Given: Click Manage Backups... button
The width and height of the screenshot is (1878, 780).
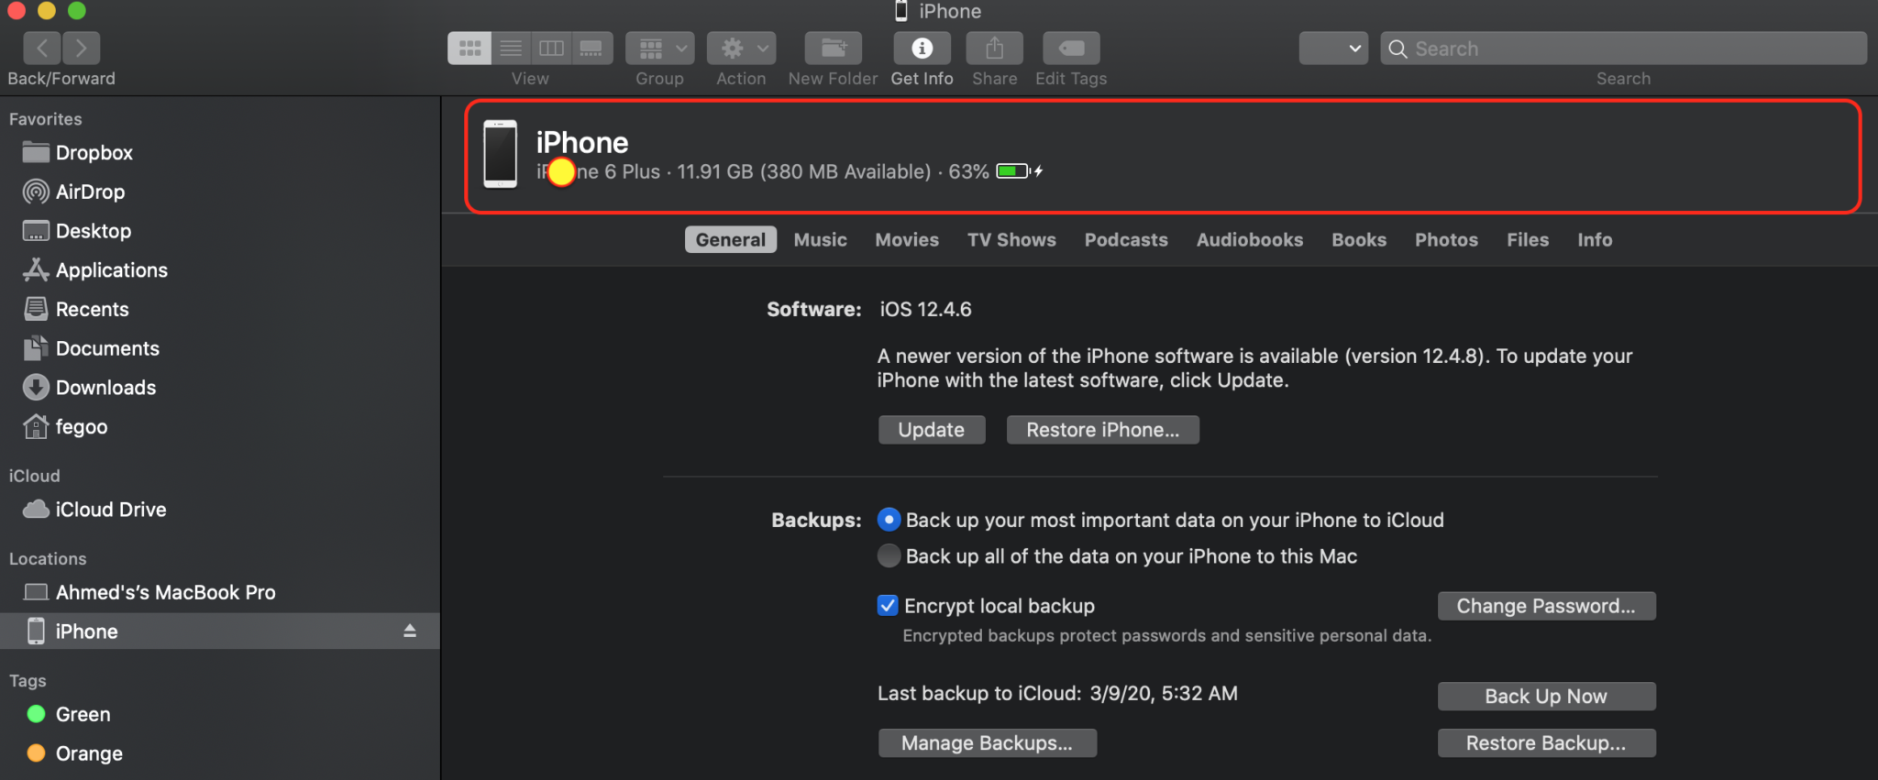Looking at the screenshot, I should coord(987,742).
